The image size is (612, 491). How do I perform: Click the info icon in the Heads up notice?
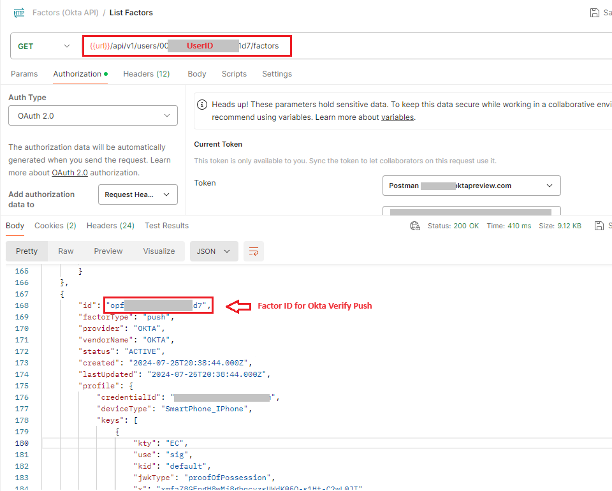202,105
